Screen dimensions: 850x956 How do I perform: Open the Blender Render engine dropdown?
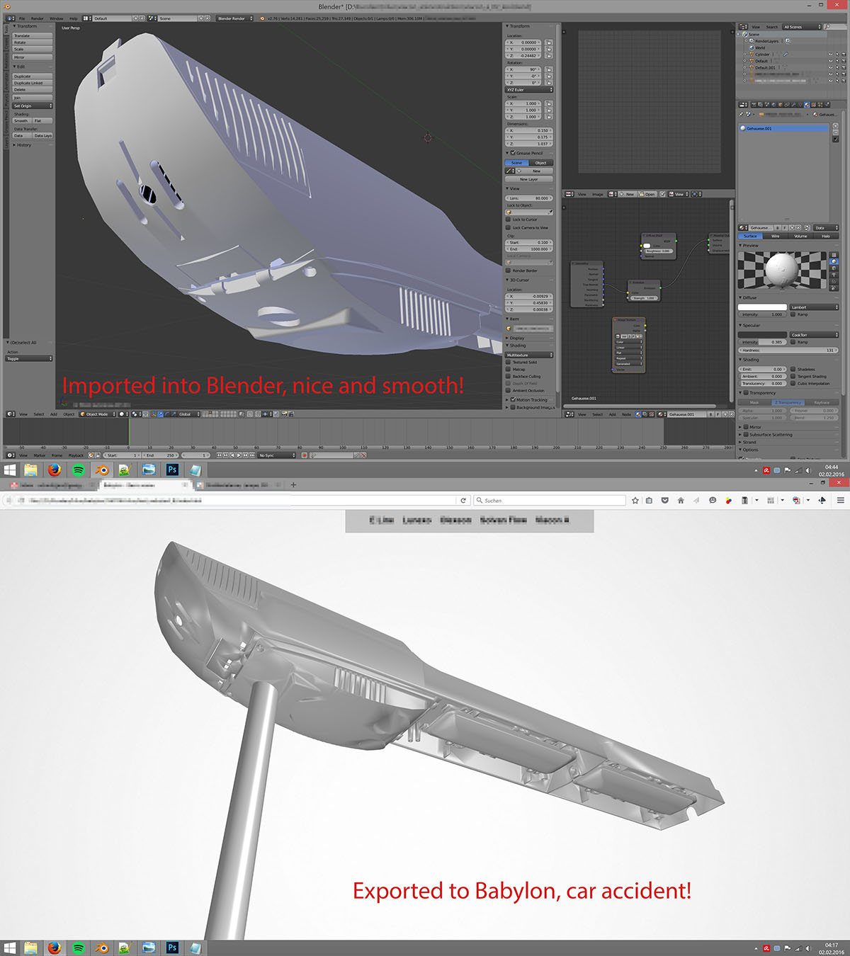(234, 18)
